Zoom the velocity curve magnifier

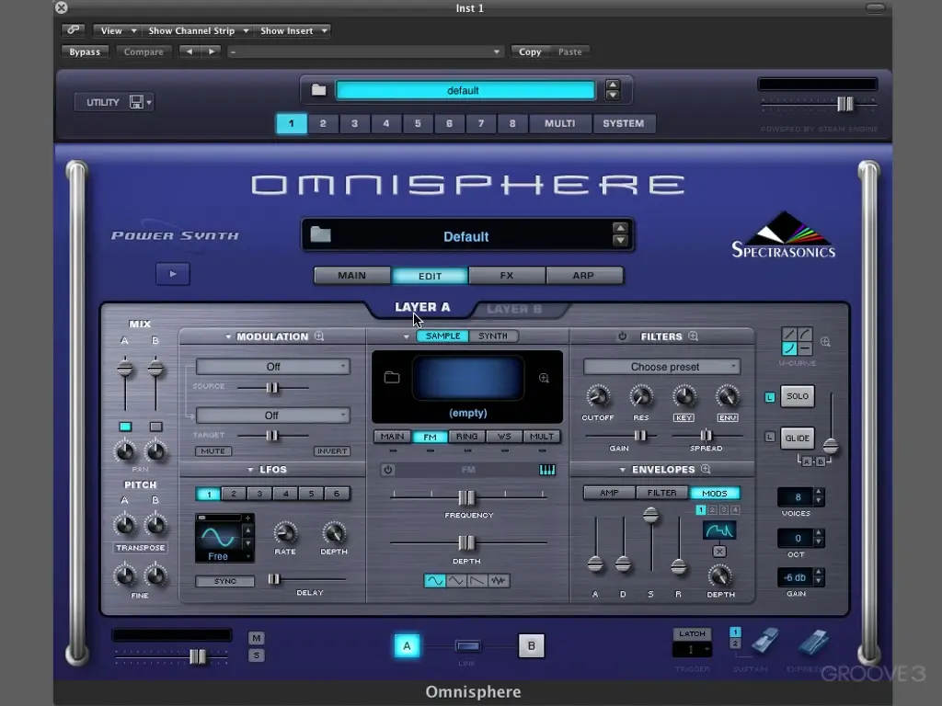(825, 342)
